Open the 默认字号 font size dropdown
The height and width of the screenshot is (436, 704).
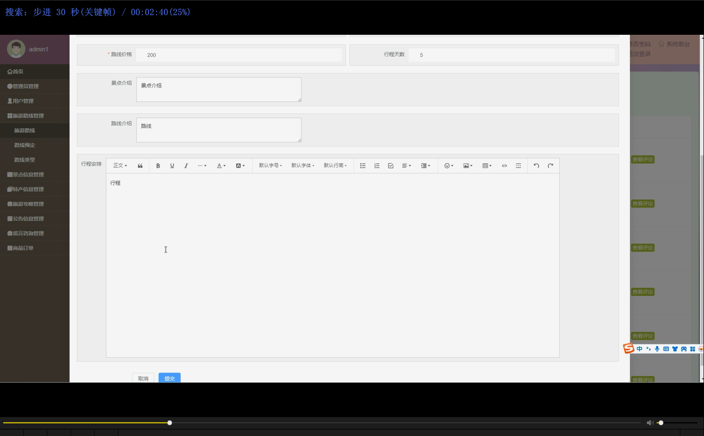click(x=270, y=166)
